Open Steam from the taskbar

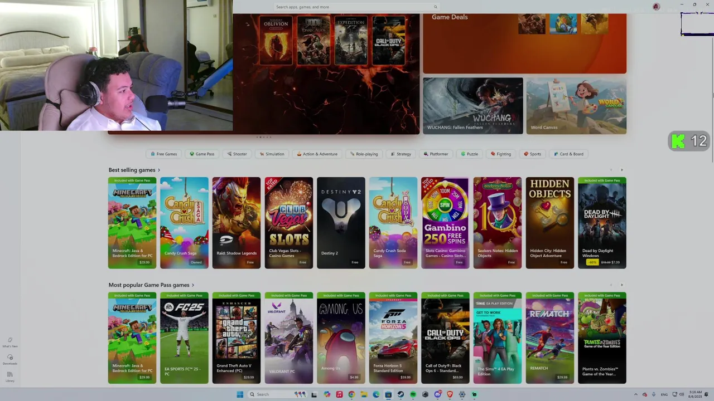point(401,394)
